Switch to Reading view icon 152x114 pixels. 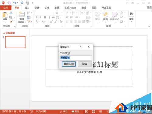[x=101, y=112]
